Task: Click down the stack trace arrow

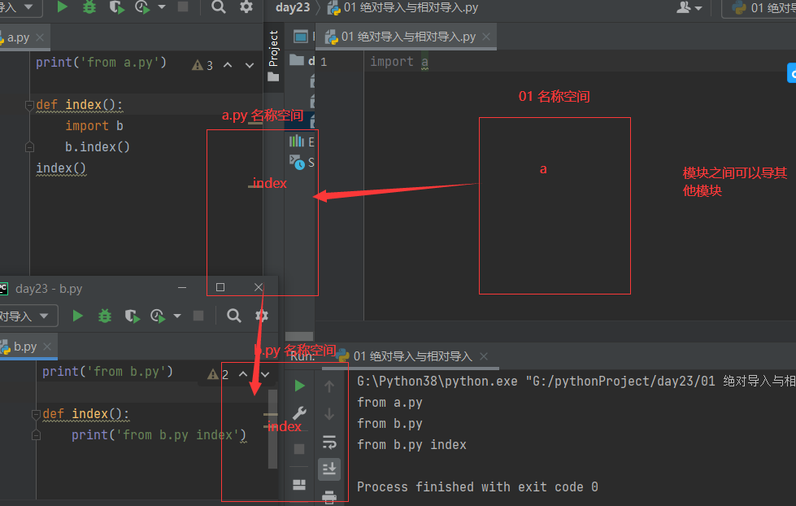Action: coord(329,414)
